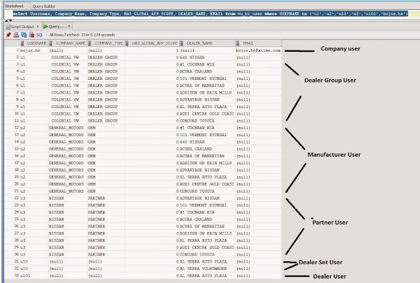Select 'CONCORD TOYOTA' cell in row 11

[x=207, y=121]
